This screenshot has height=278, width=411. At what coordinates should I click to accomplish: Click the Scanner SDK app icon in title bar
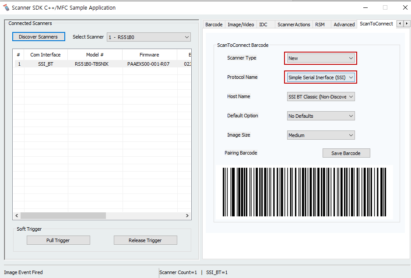[6, 7]
